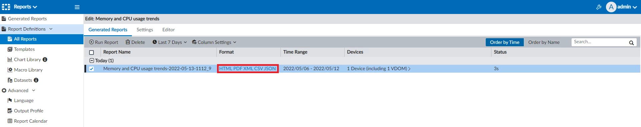Open Report Calendar in sidebar
The height and width of the screenshot is (127, 641).
click(x=31, y=121)
